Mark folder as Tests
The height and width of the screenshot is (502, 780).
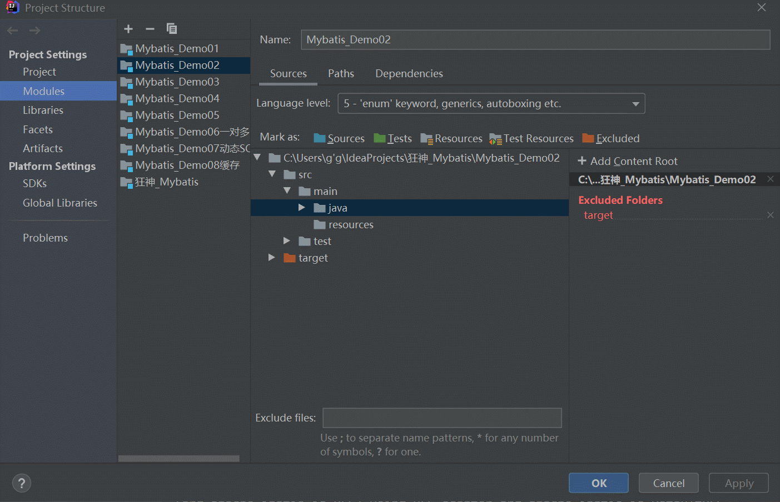click(393, 138)
